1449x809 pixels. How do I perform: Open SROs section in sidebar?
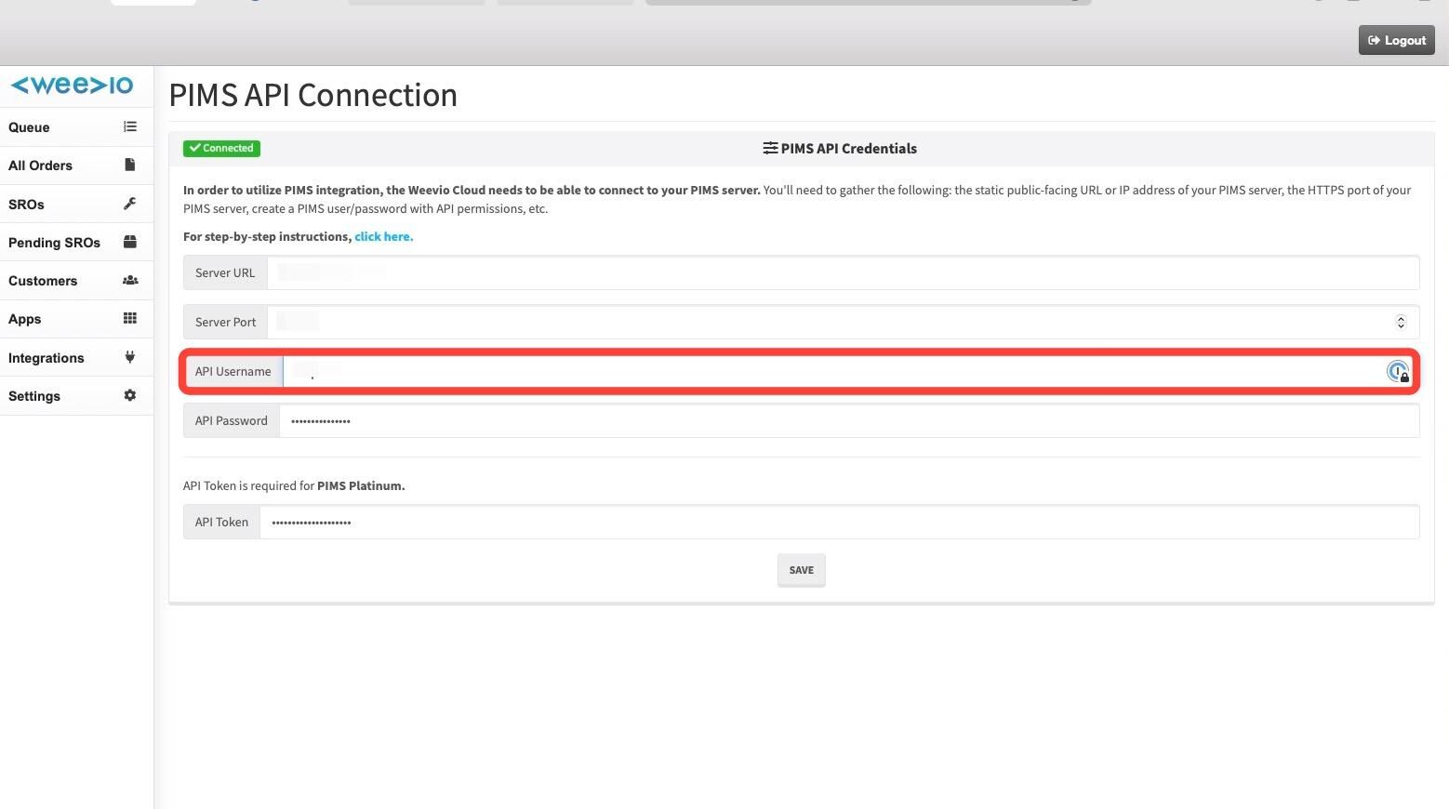click(x=76, y=205)
